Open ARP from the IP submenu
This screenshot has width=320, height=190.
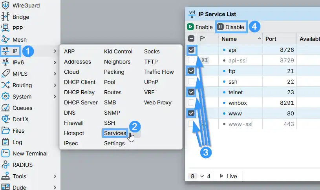point(69,51)
